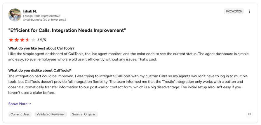Image resolution: width=261 pixels, height=125 pixels.
Task: Select the second red rating star
Action: click(16, 40)
